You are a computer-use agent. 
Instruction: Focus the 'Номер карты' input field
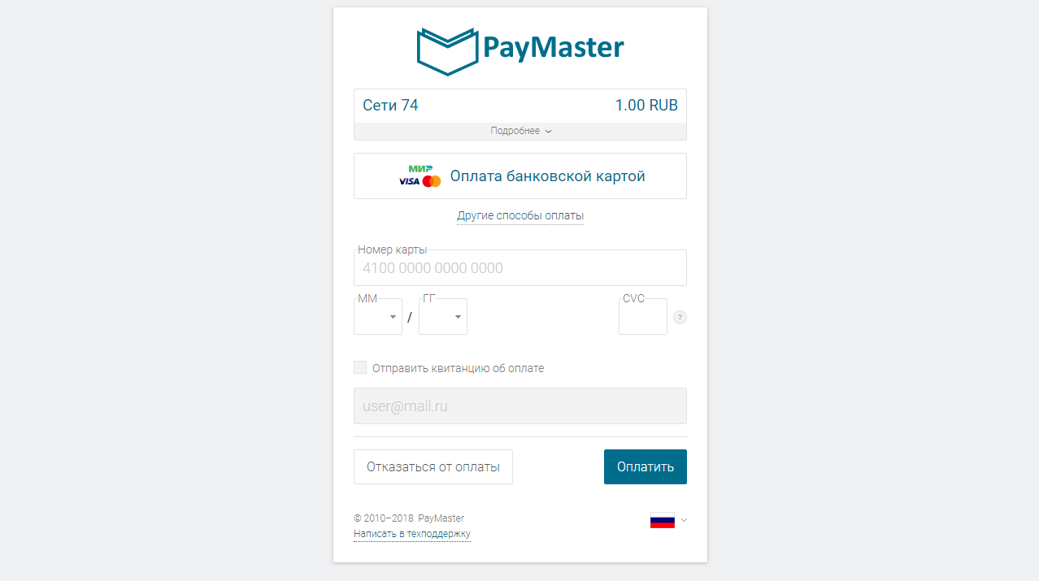point(520,267)
